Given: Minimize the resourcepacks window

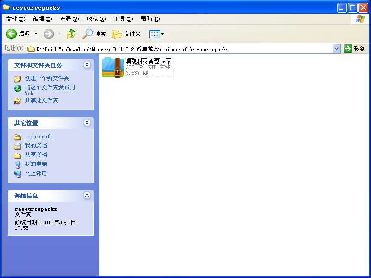Looking at the screenshot, I should click(x=341, y=8).
